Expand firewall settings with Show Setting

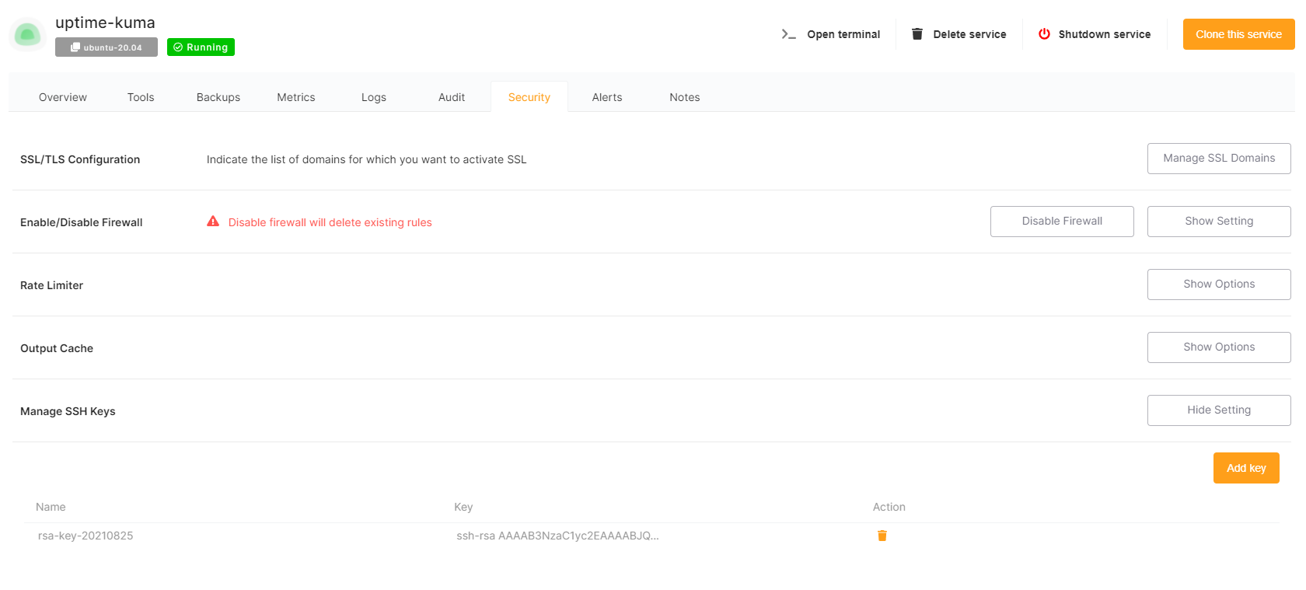pyautogui.click(x=1218, y=222)
